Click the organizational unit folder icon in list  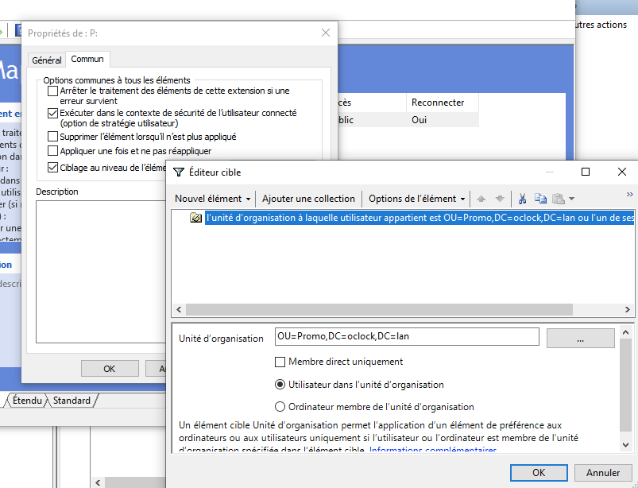tap(195, 219)
